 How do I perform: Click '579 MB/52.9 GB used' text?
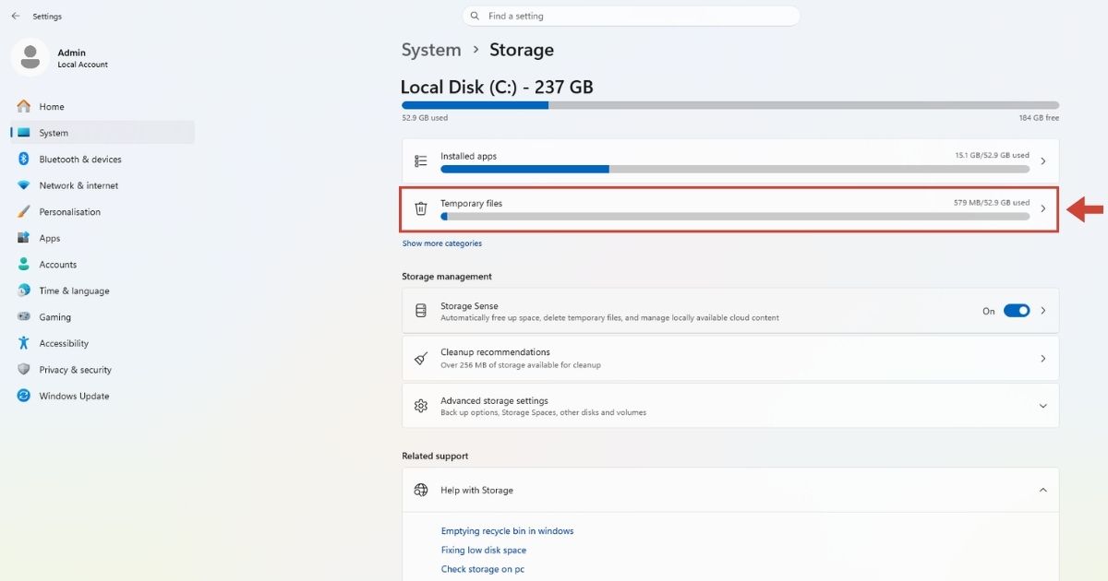pyautogui.click(x=992, y=203)
